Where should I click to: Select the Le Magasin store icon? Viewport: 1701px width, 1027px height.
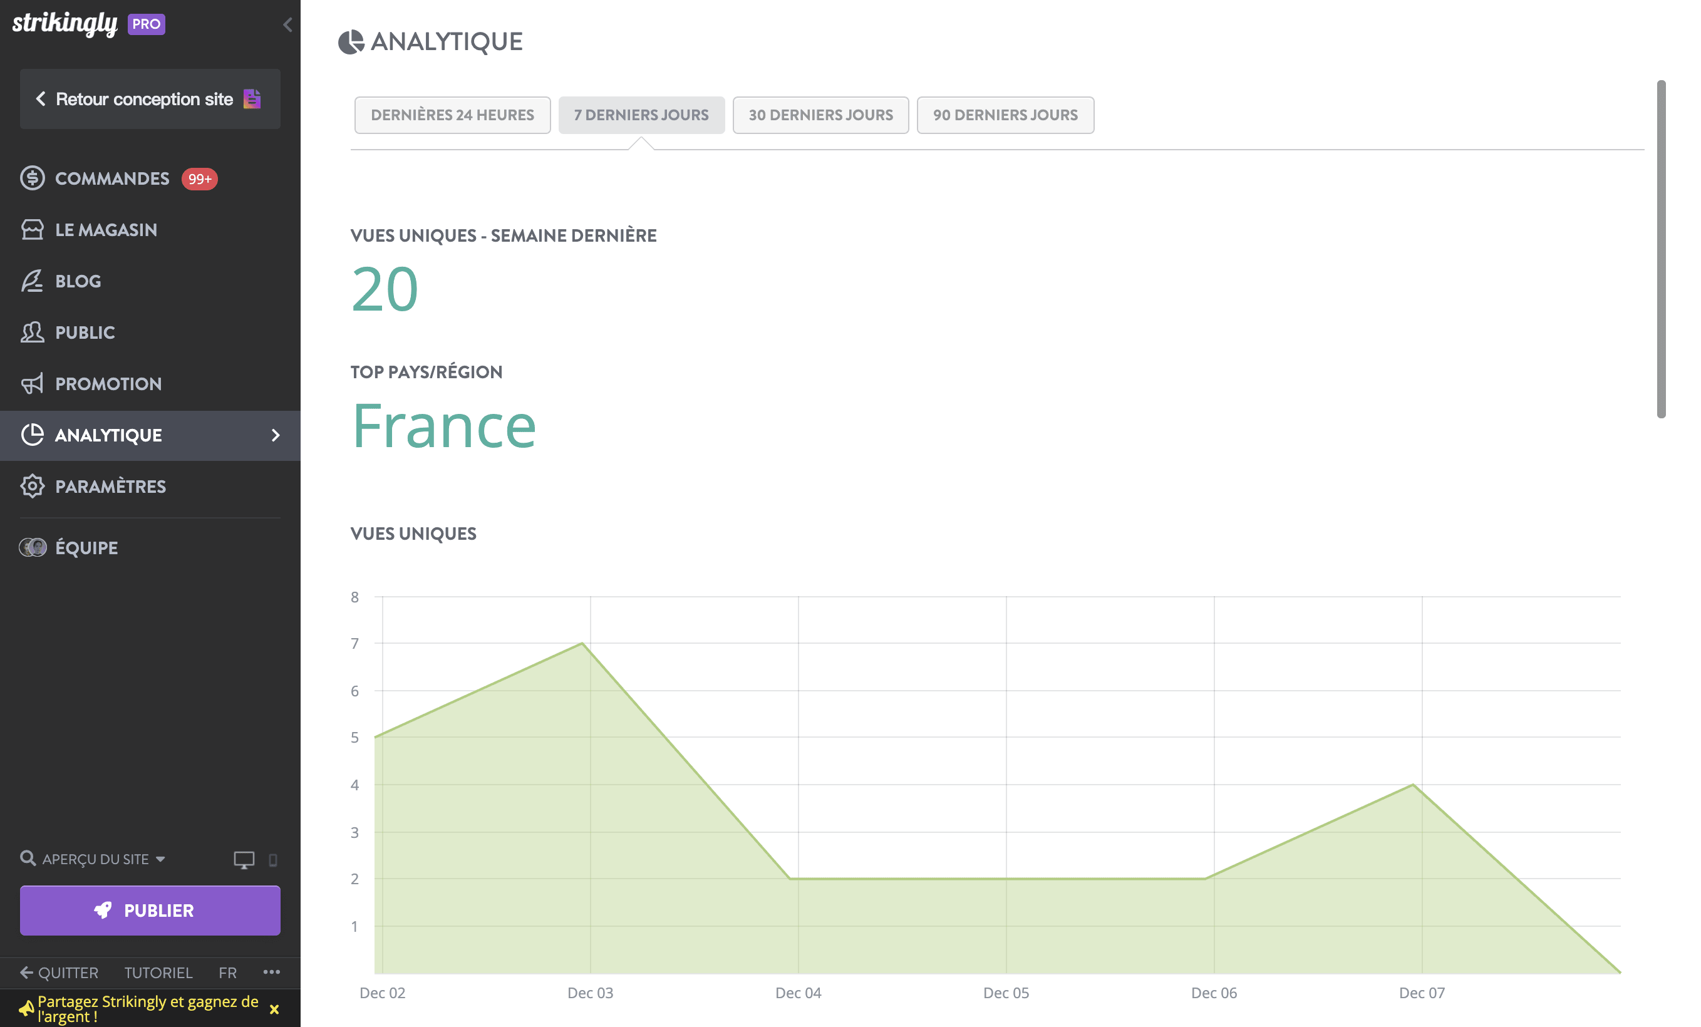(32, 229)
